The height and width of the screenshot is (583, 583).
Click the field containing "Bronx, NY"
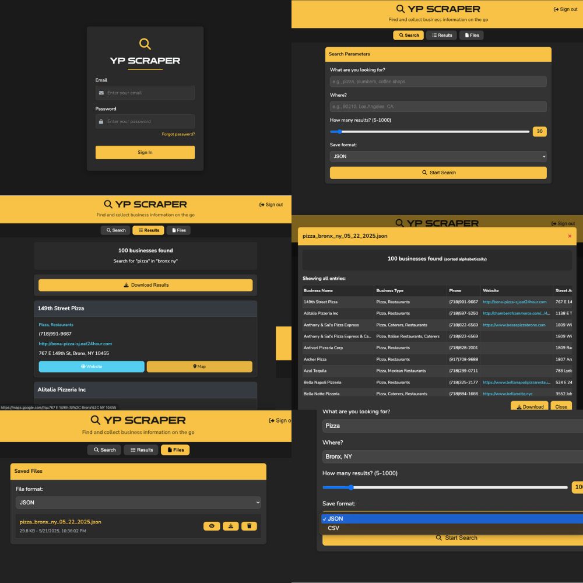(452, 456)
